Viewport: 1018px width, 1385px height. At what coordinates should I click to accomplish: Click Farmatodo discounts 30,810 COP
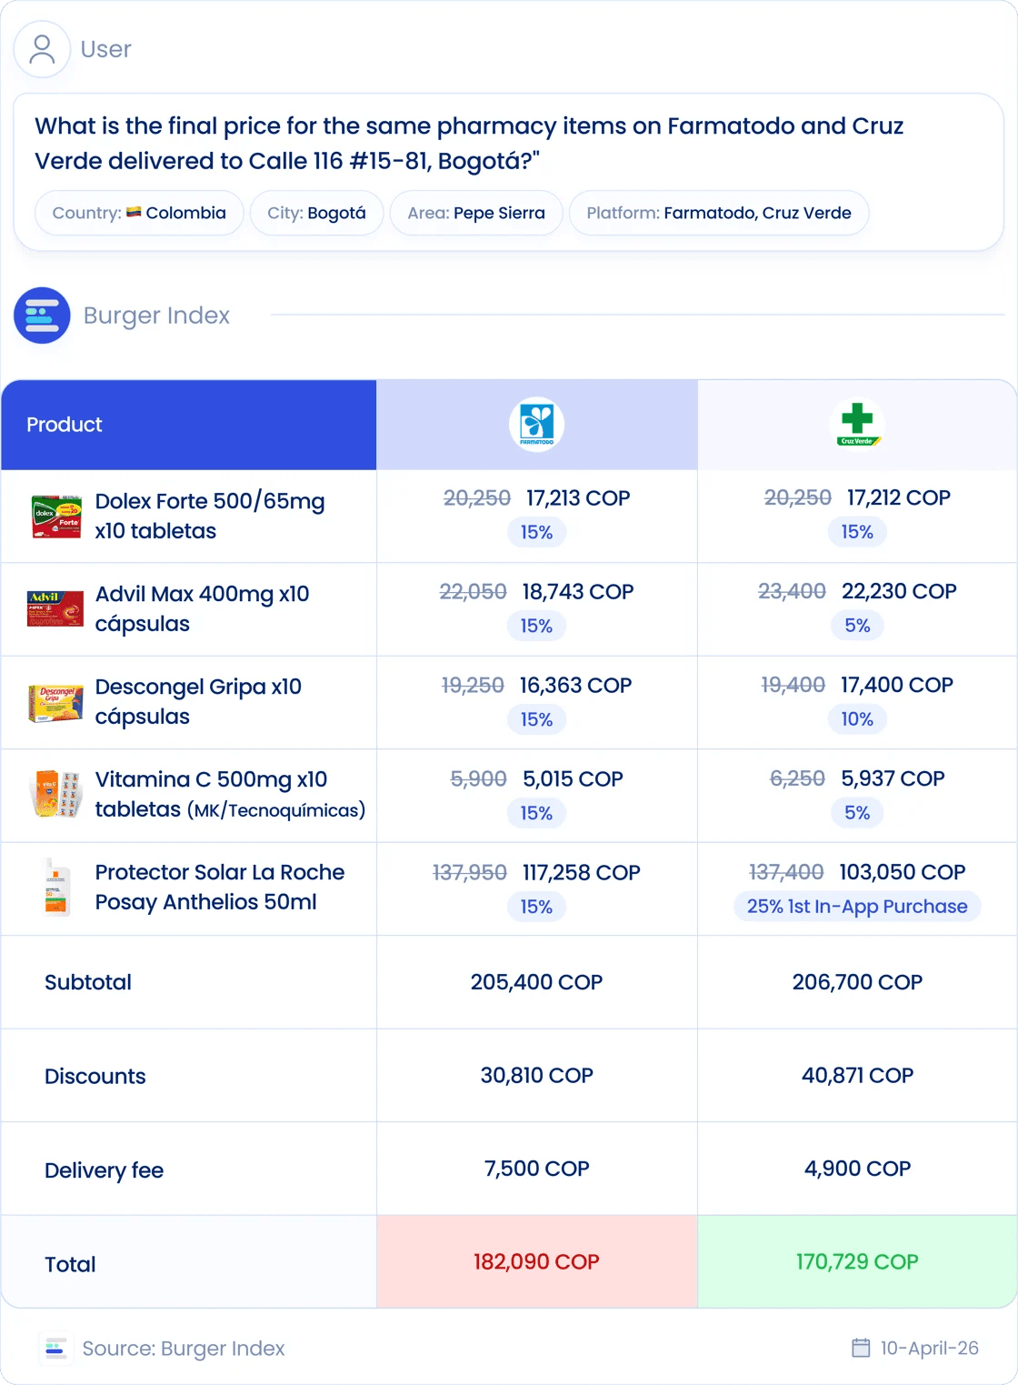(536, 1076)
